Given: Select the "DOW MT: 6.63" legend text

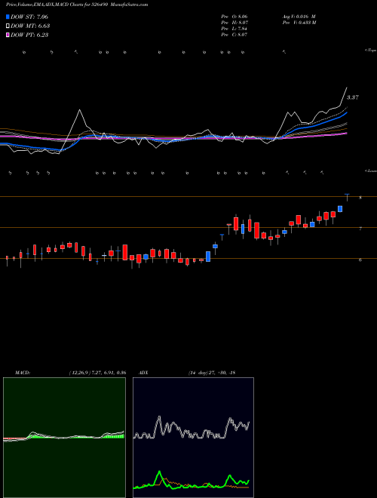Looking at the screenshot, I should [30, 26].
